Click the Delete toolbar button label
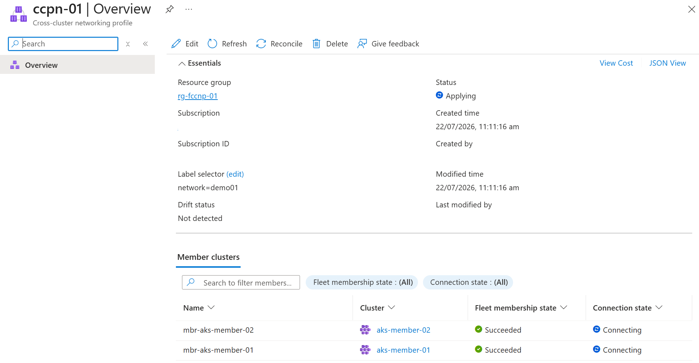 click(337, 44)
